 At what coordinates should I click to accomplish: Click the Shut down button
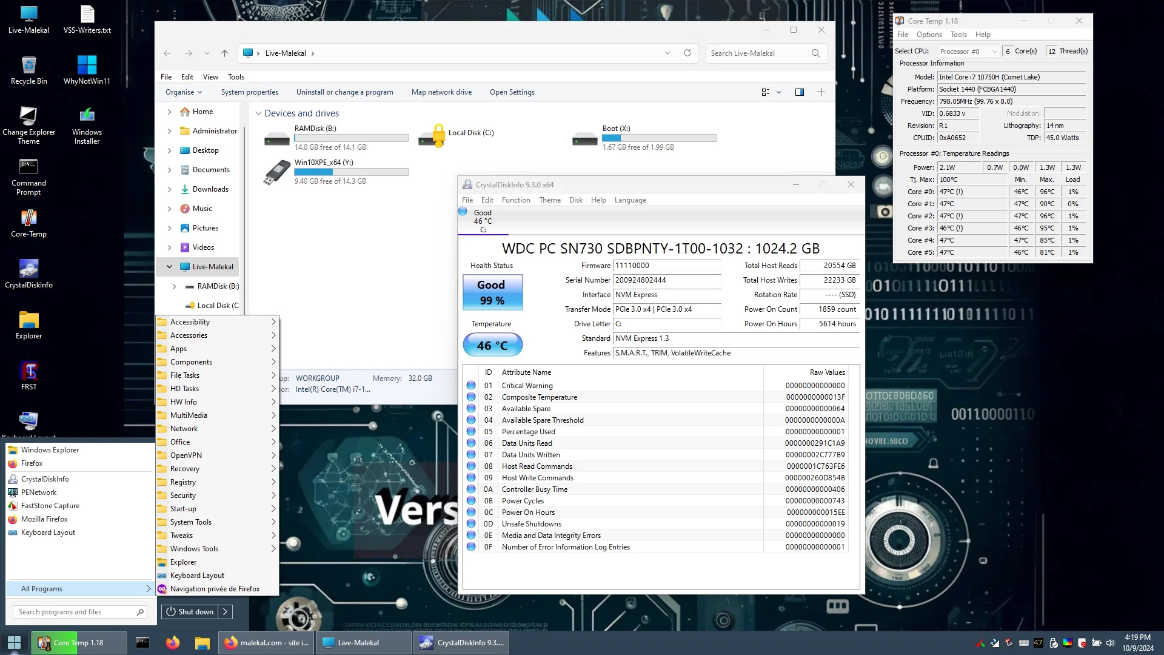point(190,612)
